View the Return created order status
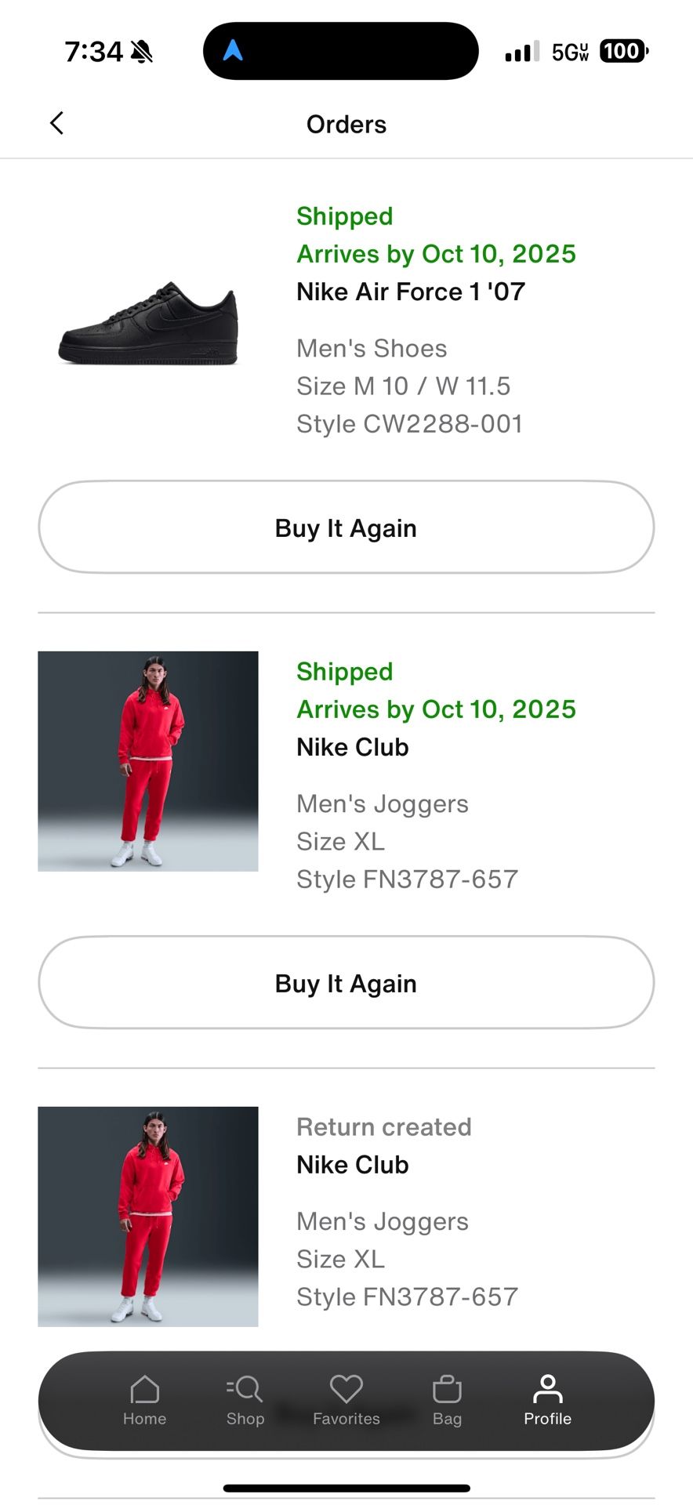Viewport: 693px width, 1505px height. point(383,1127)
